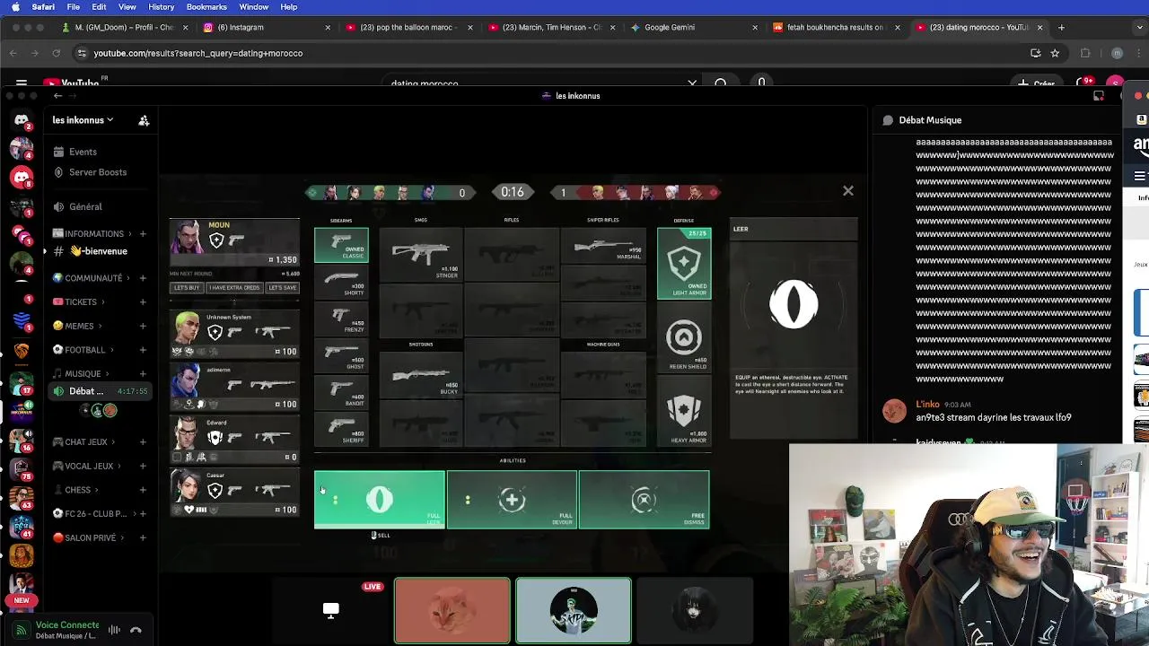This screenshot has width=1149, height=646.
Task: Expand the les inkonnus server dropdown
Action: click(83, 120)
